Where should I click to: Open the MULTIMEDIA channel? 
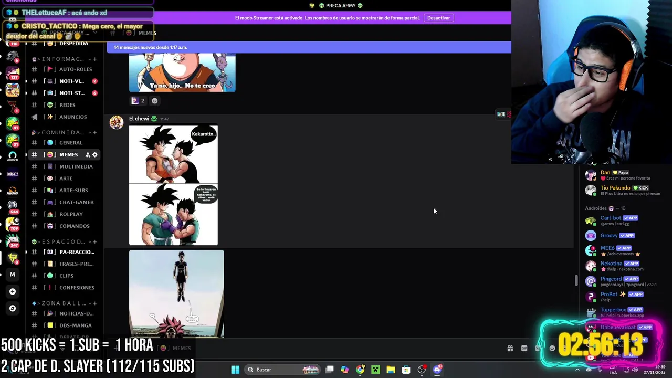point(64,166)
